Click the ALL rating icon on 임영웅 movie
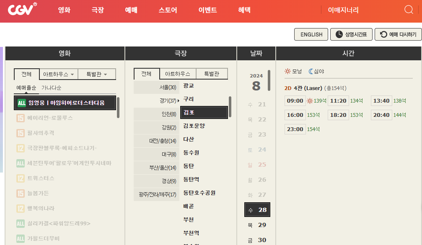This screenshot has height=245, width=422. [21, 103]
